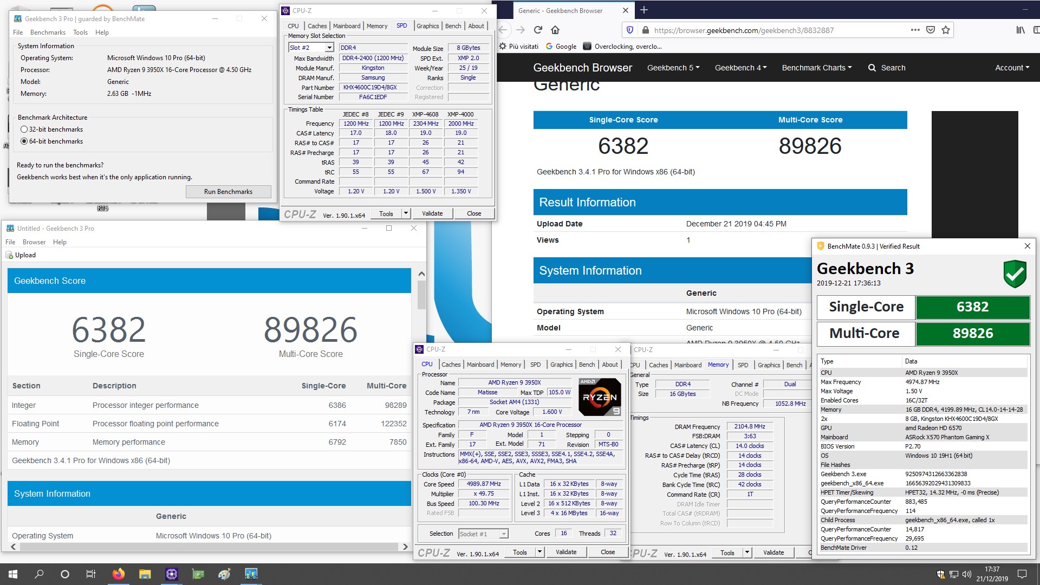This screenshot has height=585, width=1040.
Task: Click the Firefox URL address bar
Action: [x=777, y=30]
